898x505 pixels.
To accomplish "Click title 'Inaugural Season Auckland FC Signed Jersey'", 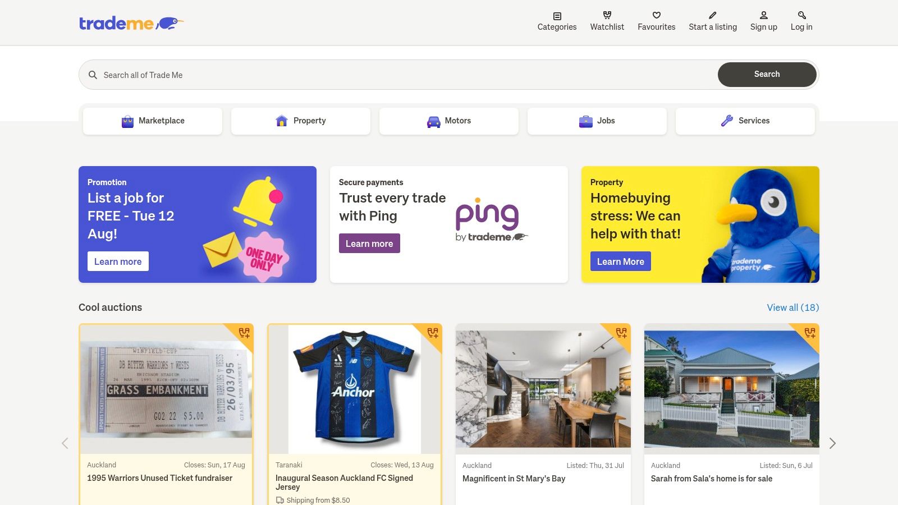I will 344,483.
